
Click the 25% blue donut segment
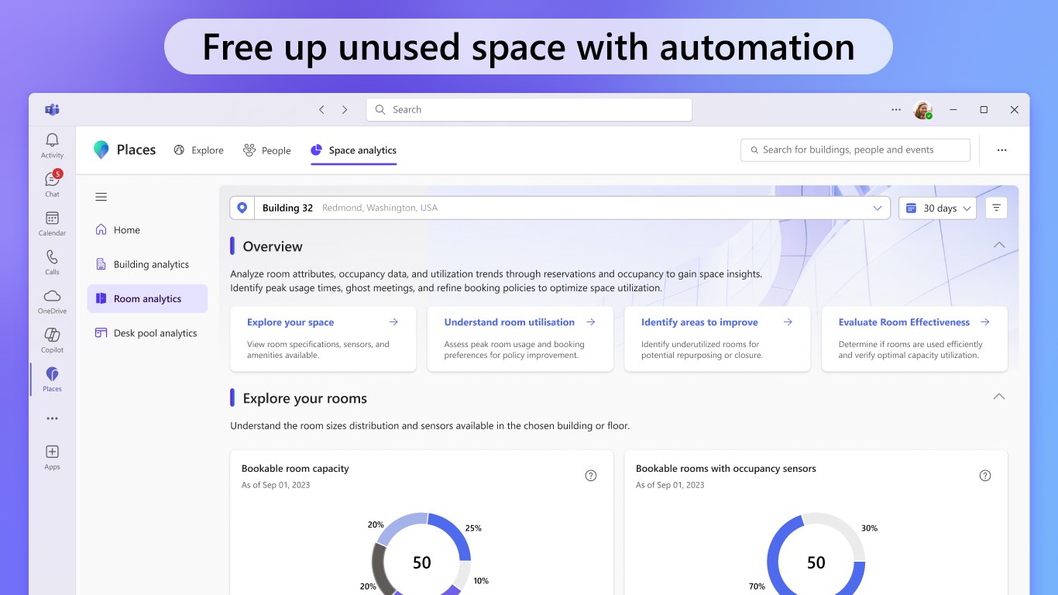pyautogui.click(x=453, y=535)
